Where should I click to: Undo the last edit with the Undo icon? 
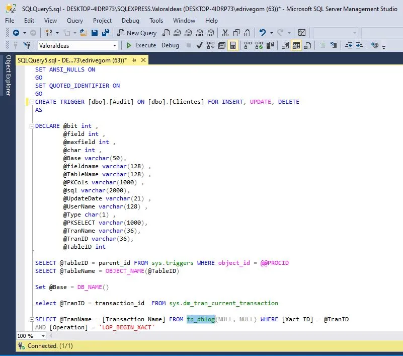coord(263,33)
